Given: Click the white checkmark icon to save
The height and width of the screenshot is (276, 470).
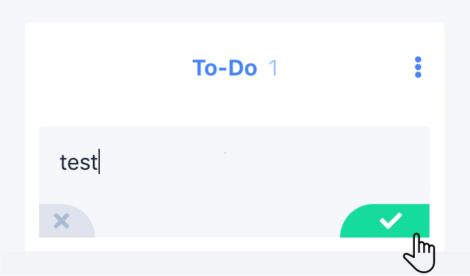Looking at the screenshot, I should point(390,221).
